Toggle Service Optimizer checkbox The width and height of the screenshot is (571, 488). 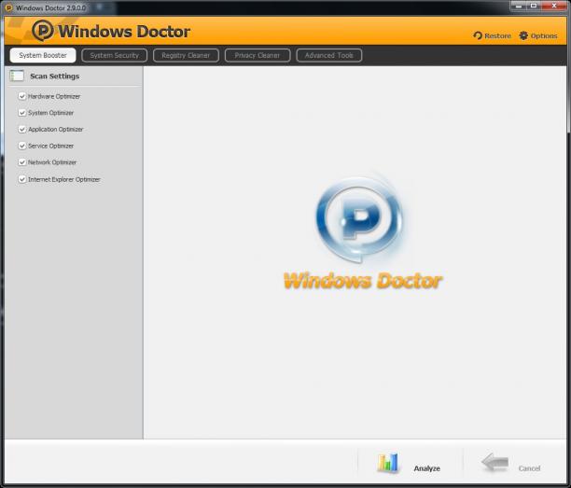[x=21, y=146]
